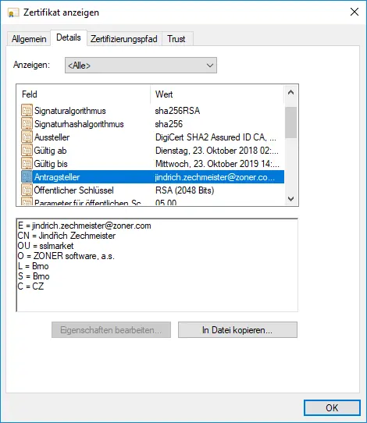367x423 pixels.
Task: Select the Signaturhashalgorithmus row
Action: tap(152, 124)
